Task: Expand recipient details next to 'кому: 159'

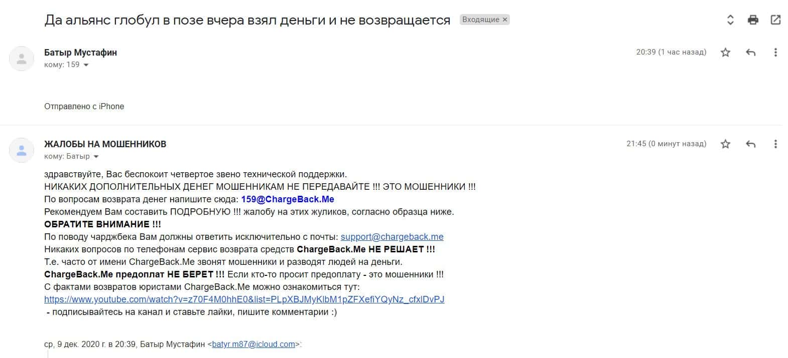Action: (x=86, y=65)
